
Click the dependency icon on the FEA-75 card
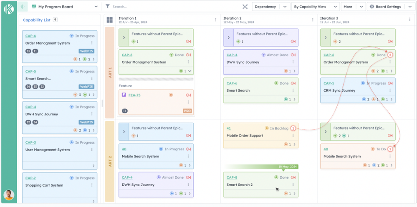(x=188, y=95)
